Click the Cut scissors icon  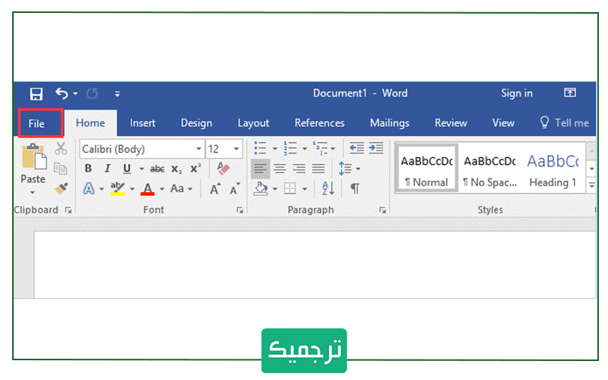point(61,148)
